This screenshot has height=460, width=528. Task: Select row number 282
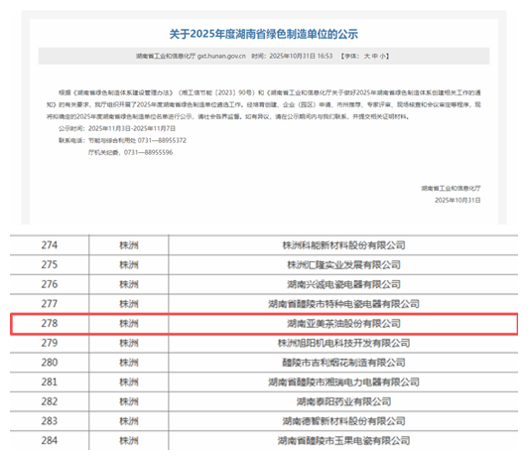[x=50, y=401]
